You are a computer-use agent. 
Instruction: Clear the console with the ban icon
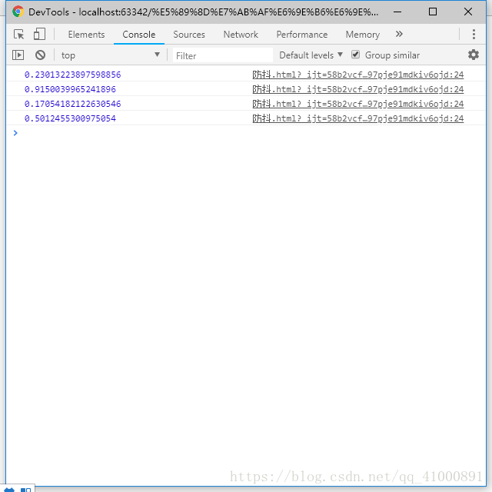[40, 55]
